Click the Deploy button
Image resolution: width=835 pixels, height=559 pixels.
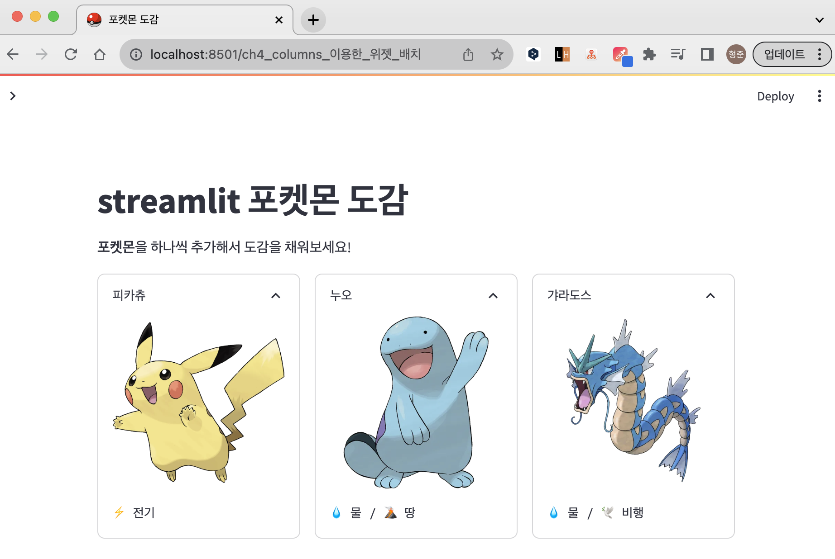click(x=775, y=96)
